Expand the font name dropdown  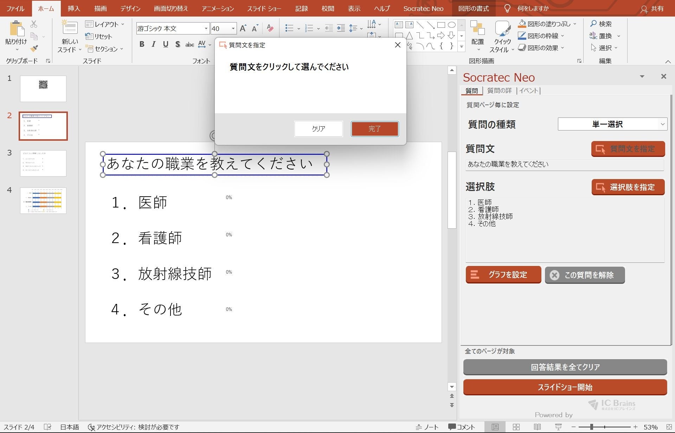coord(206,28)
